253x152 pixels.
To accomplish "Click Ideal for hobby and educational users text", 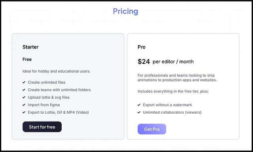I will pyautogui.click(x=57, y=71).
